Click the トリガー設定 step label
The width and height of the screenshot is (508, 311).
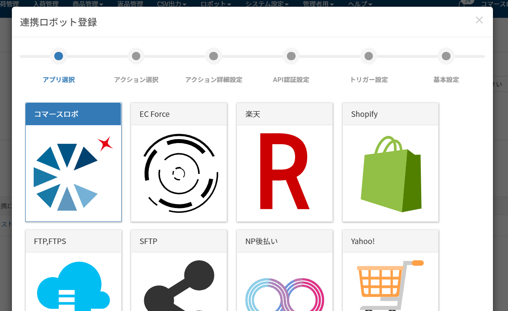[369, 80]
